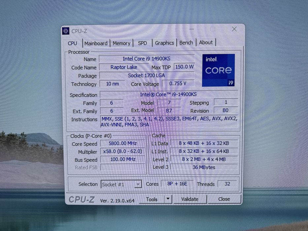Open the Bench tab
Image resolution: width=308 pixels, height=231 pixels.
pos(186,43)
